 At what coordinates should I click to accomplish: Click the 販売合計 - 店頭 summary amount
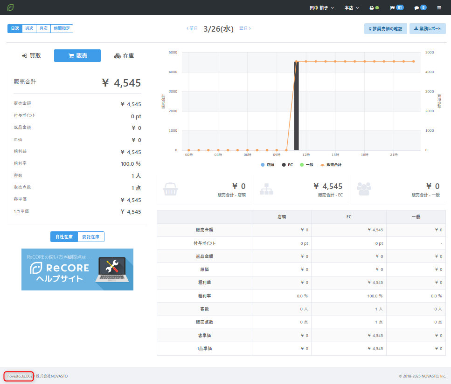click(x=239, y=186)
